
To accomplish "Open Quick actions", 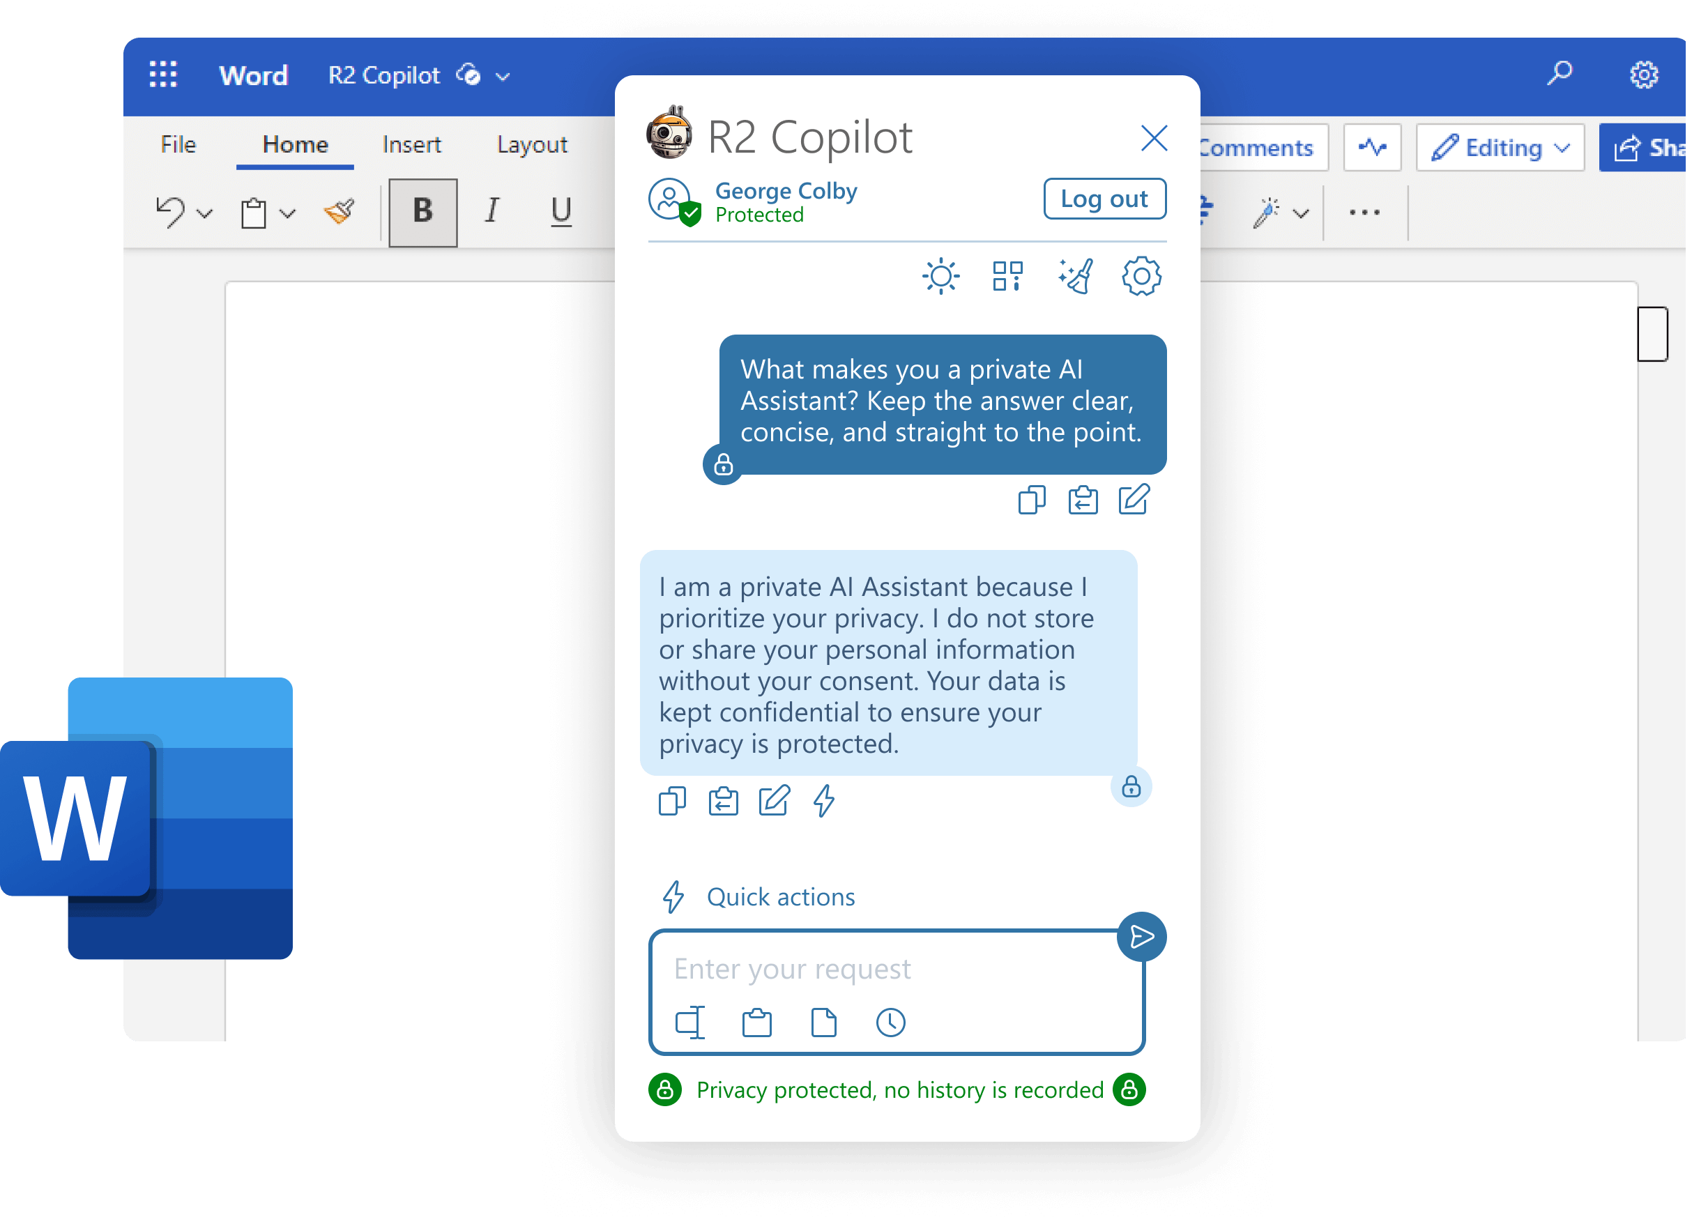I will 759,897.
